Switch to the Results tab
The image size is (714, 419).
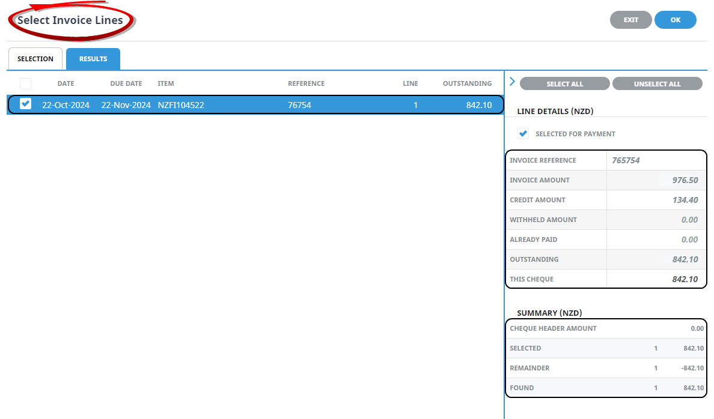tap(93, 59)
